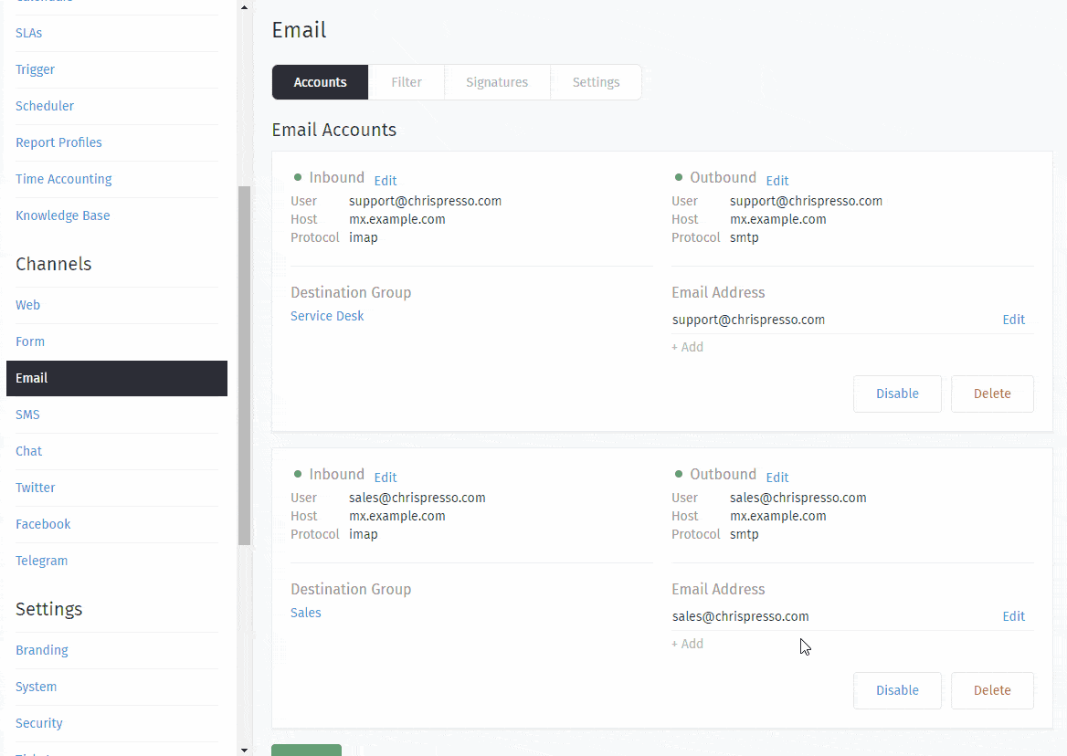
Task: Open the Chat channel
Action: pyautogui.click(x=28, y=451)
